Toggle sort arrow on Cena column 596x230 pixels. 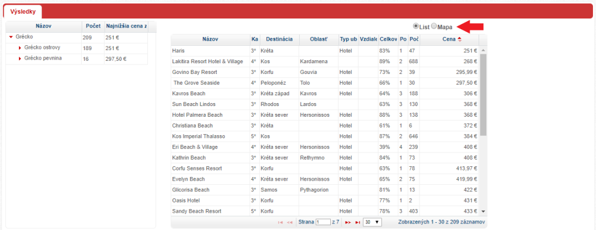point(460,39)
